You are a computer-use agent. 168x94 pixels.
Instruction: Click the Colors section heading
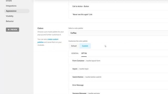pos(40,28)
